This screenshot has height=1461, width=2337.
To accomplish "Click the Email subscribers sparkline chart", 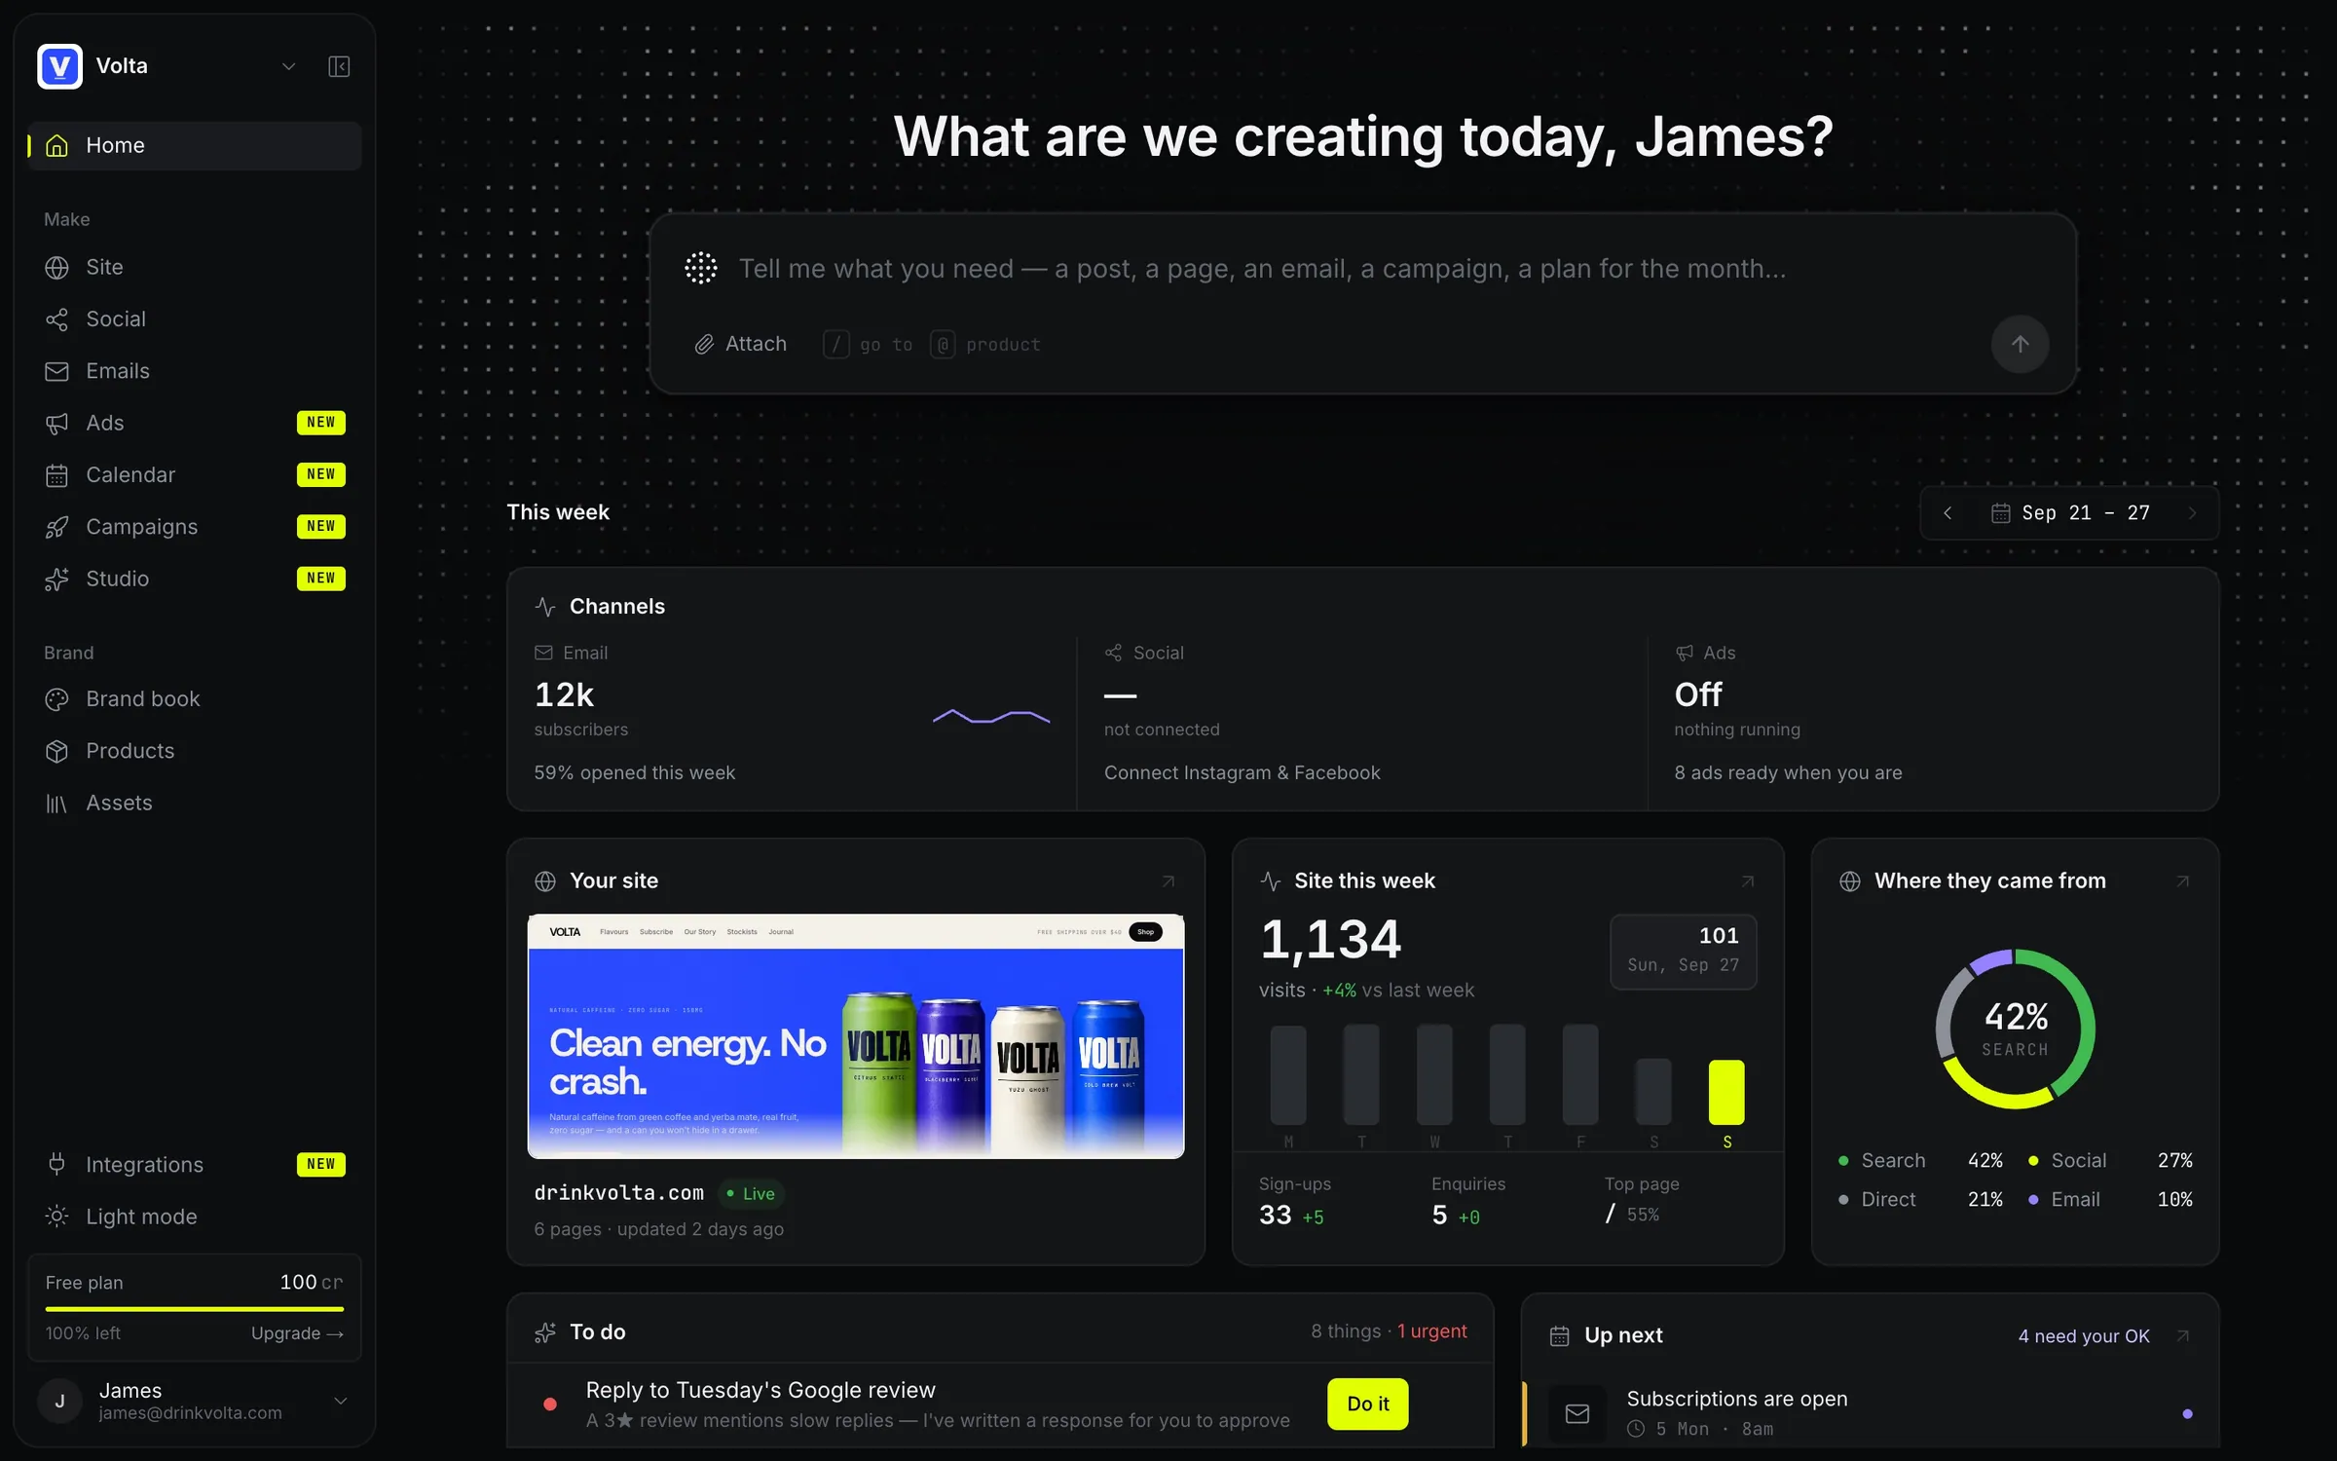I will pyautogui.click(x=991, y=717).
